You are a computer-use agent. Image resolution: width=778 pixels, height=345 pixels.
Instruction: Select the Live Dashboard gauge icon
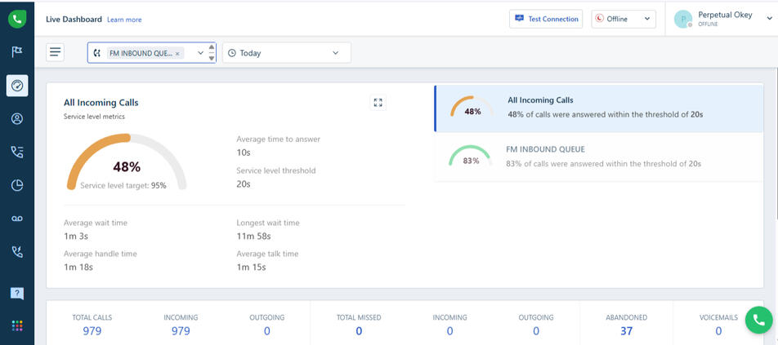17,86
